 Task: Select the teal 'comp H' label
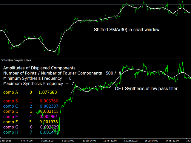pyautogui.click(x=11, y=132)
